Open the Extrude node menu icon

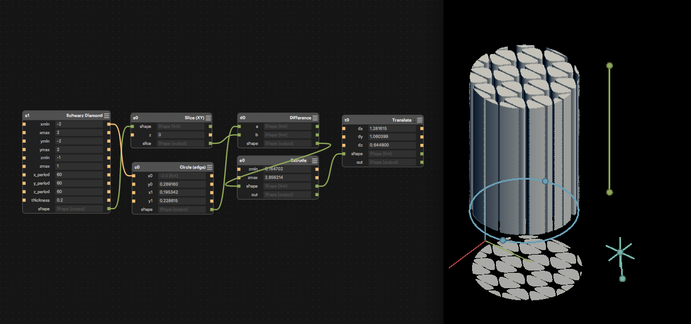[x=315, y=160]
